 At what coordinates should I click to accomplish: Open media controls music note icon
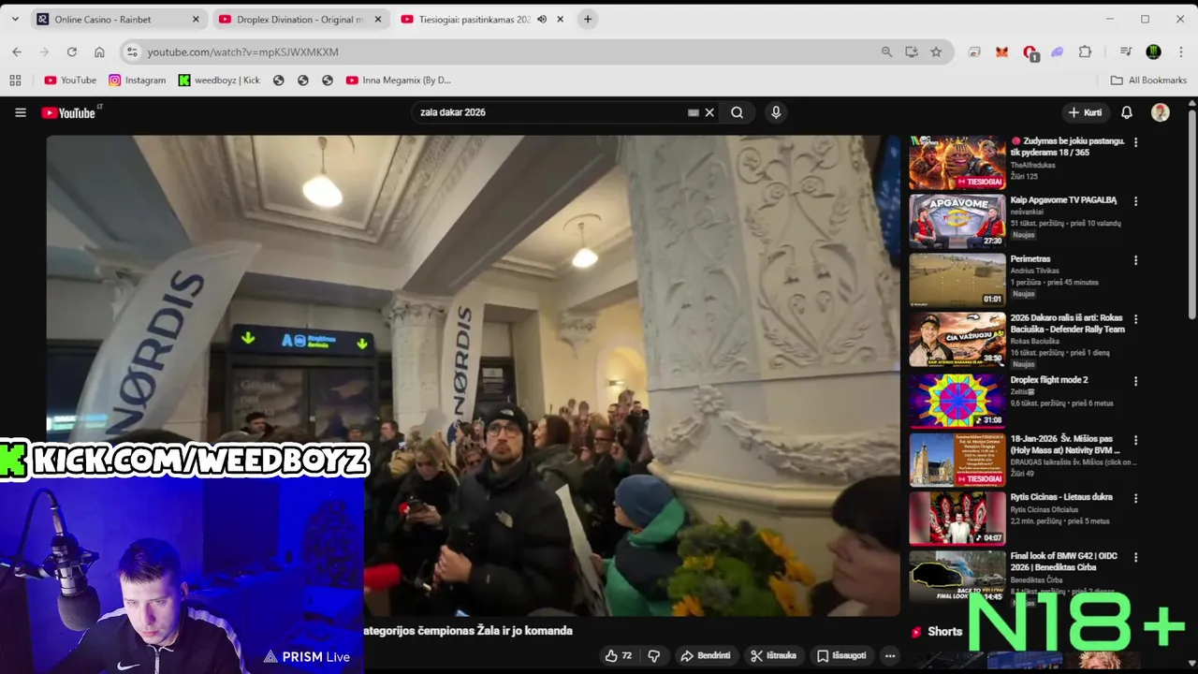[1126, 51]
